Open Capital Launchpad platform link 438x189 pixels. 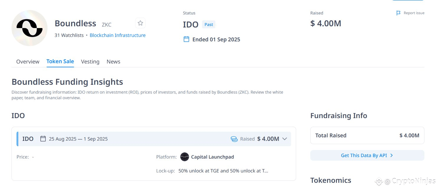click(212, 157)
